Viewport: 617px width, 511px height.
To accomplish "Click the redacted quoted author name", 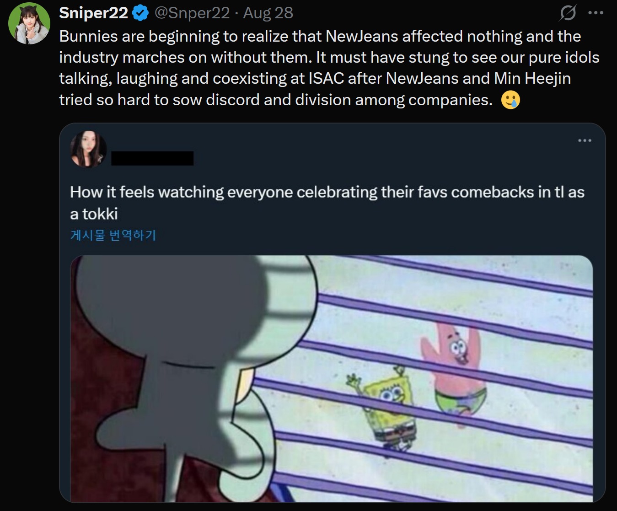I will point(152,158).
